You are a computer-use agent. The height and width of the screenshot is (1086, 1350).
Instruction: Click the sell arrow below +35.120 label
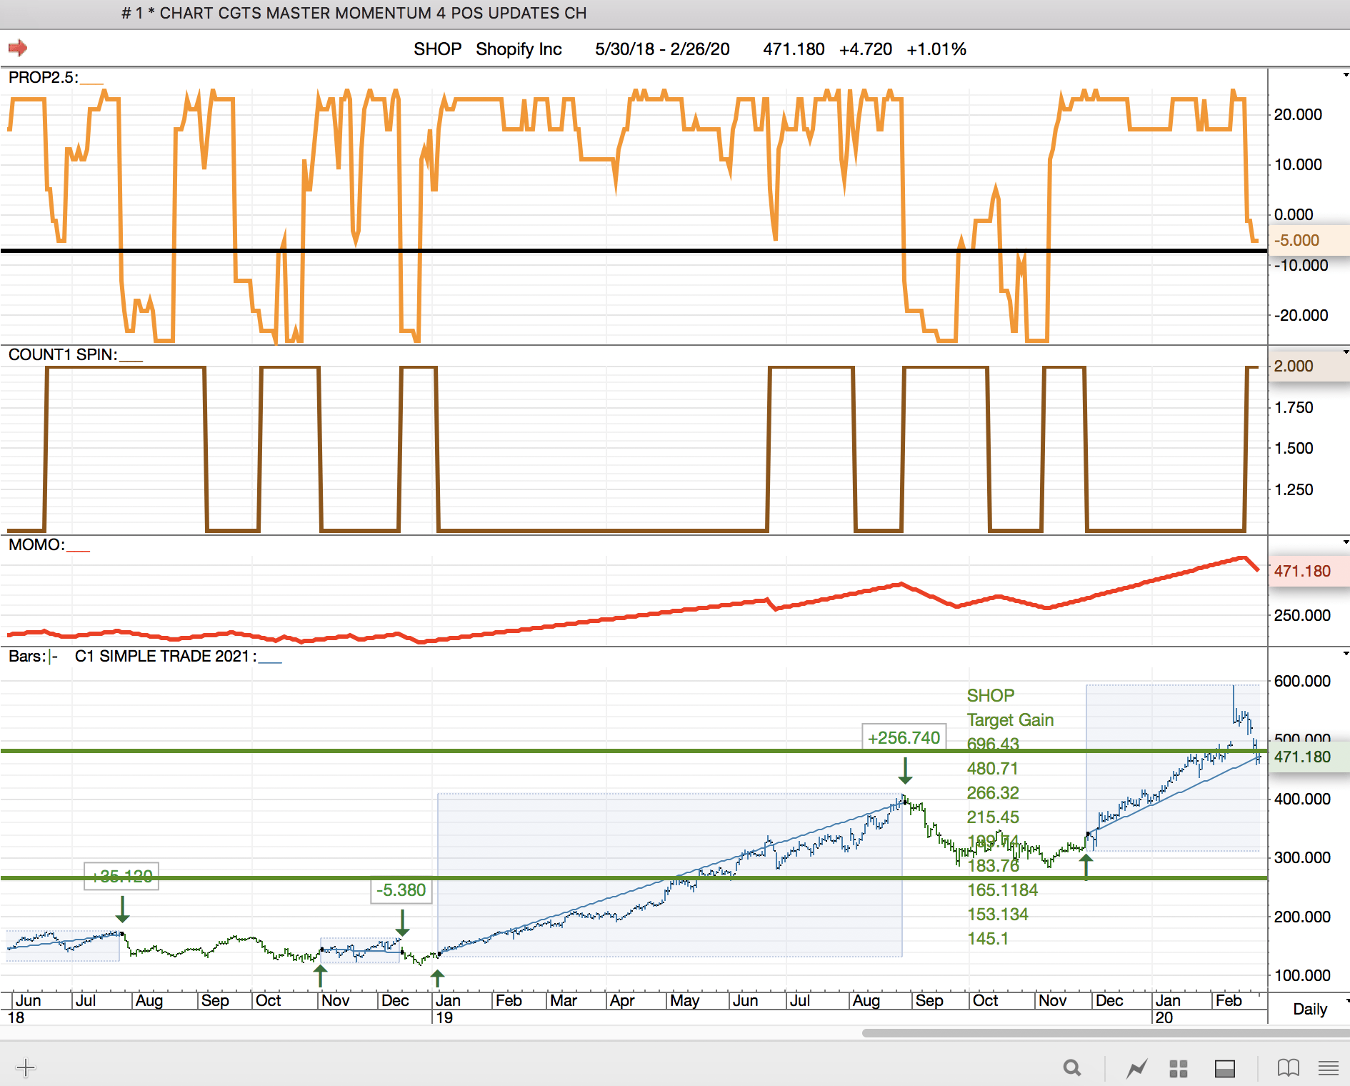point(122,909)
